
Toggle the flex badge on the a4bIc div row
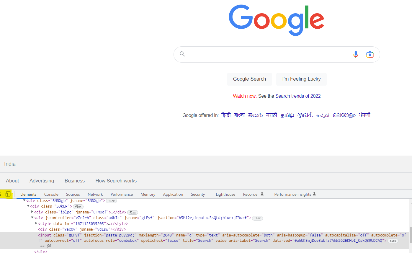[x=257, y=218]
